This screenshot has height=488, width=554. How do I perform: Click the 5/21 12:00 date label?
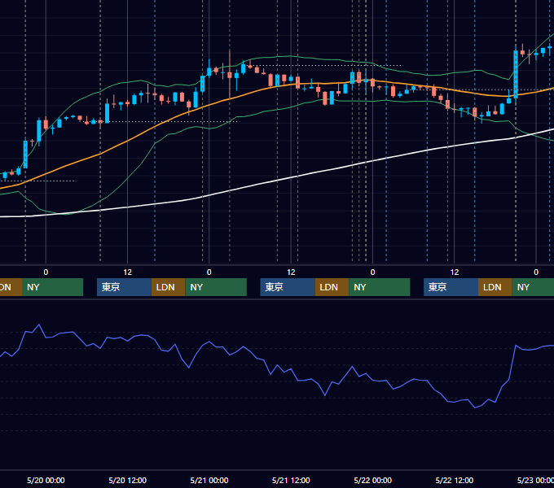coord(291,480)
